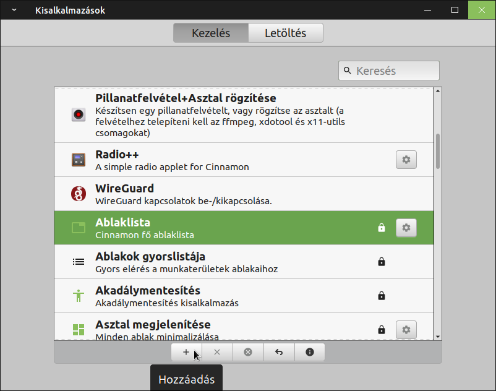
Task: Click the Radio++ applet icon
Action: tap(79, 160)
